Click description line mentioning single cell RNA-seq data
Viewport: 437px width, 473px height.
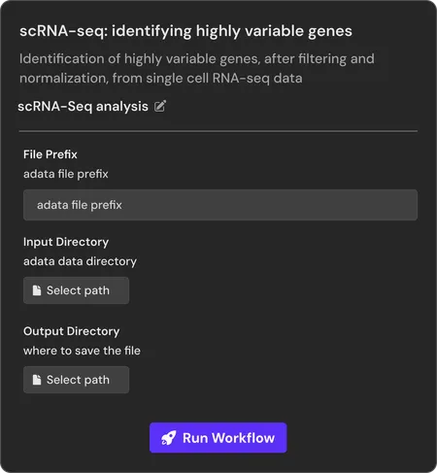(161, 79)
